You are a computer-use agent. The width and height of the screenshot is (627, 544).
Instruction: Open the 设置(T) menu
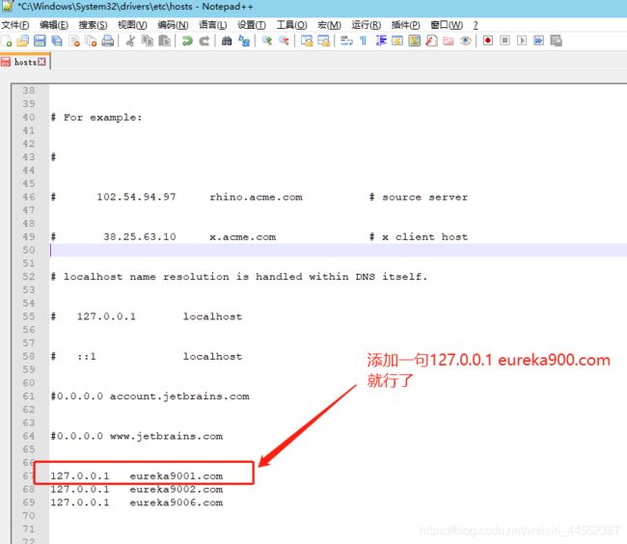252,25
